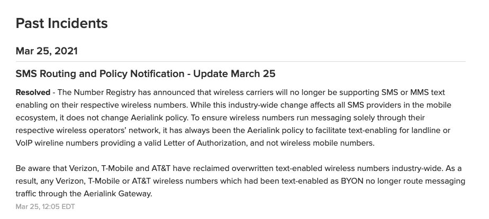489x219 pixels.
Task: Click the horizontal divider below the date
Action: coord(240,62)
